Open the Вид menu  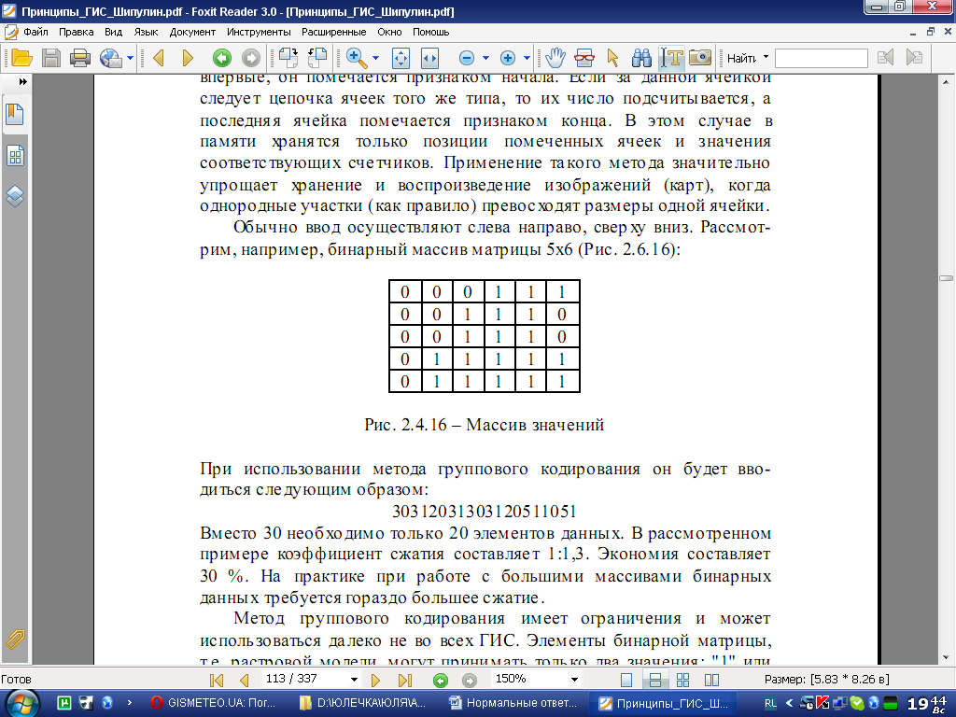click(113, 32)
